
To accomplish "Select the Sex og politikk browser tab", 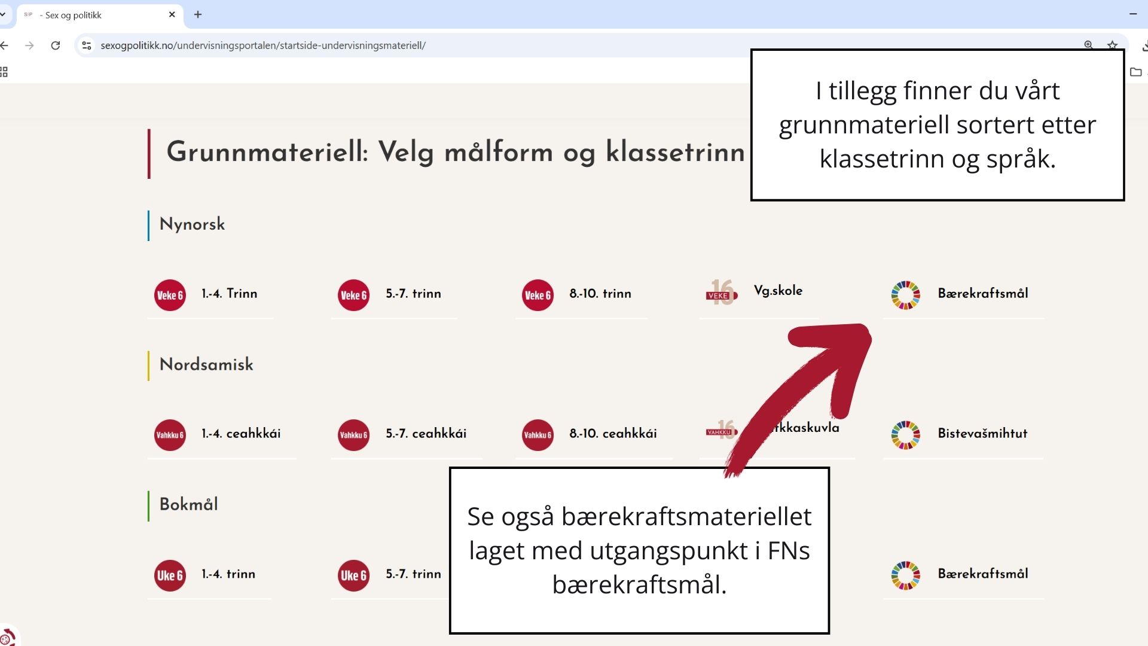I will coord(99,15).
